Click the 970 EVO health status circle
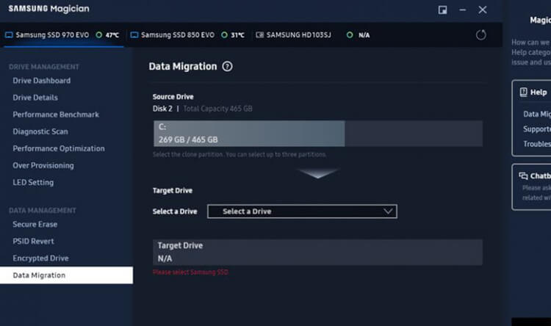551x326 pixels. pyautogui.click(x=99, y=35)
